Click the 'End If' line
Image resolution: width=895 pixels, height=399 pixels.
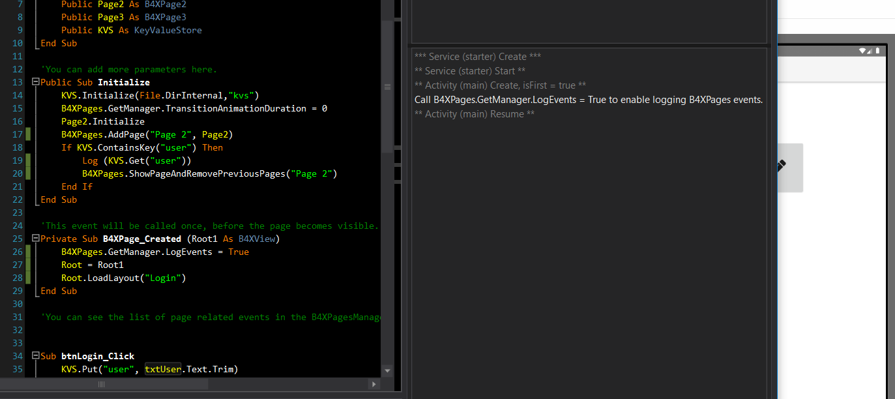coord(77,186)
